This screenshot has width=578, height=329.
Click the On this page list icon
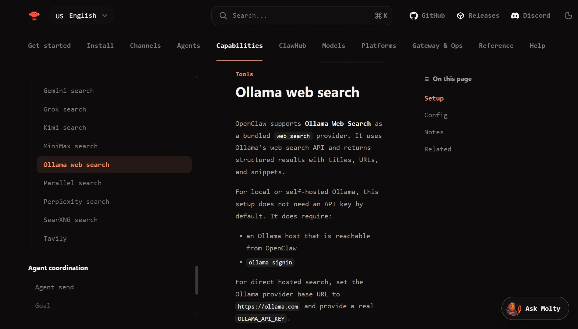coord(427,79)
